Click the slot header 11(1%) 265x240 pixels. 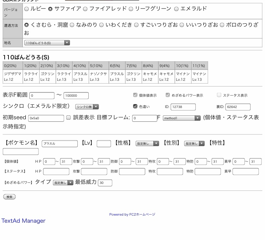pos(200,66)
